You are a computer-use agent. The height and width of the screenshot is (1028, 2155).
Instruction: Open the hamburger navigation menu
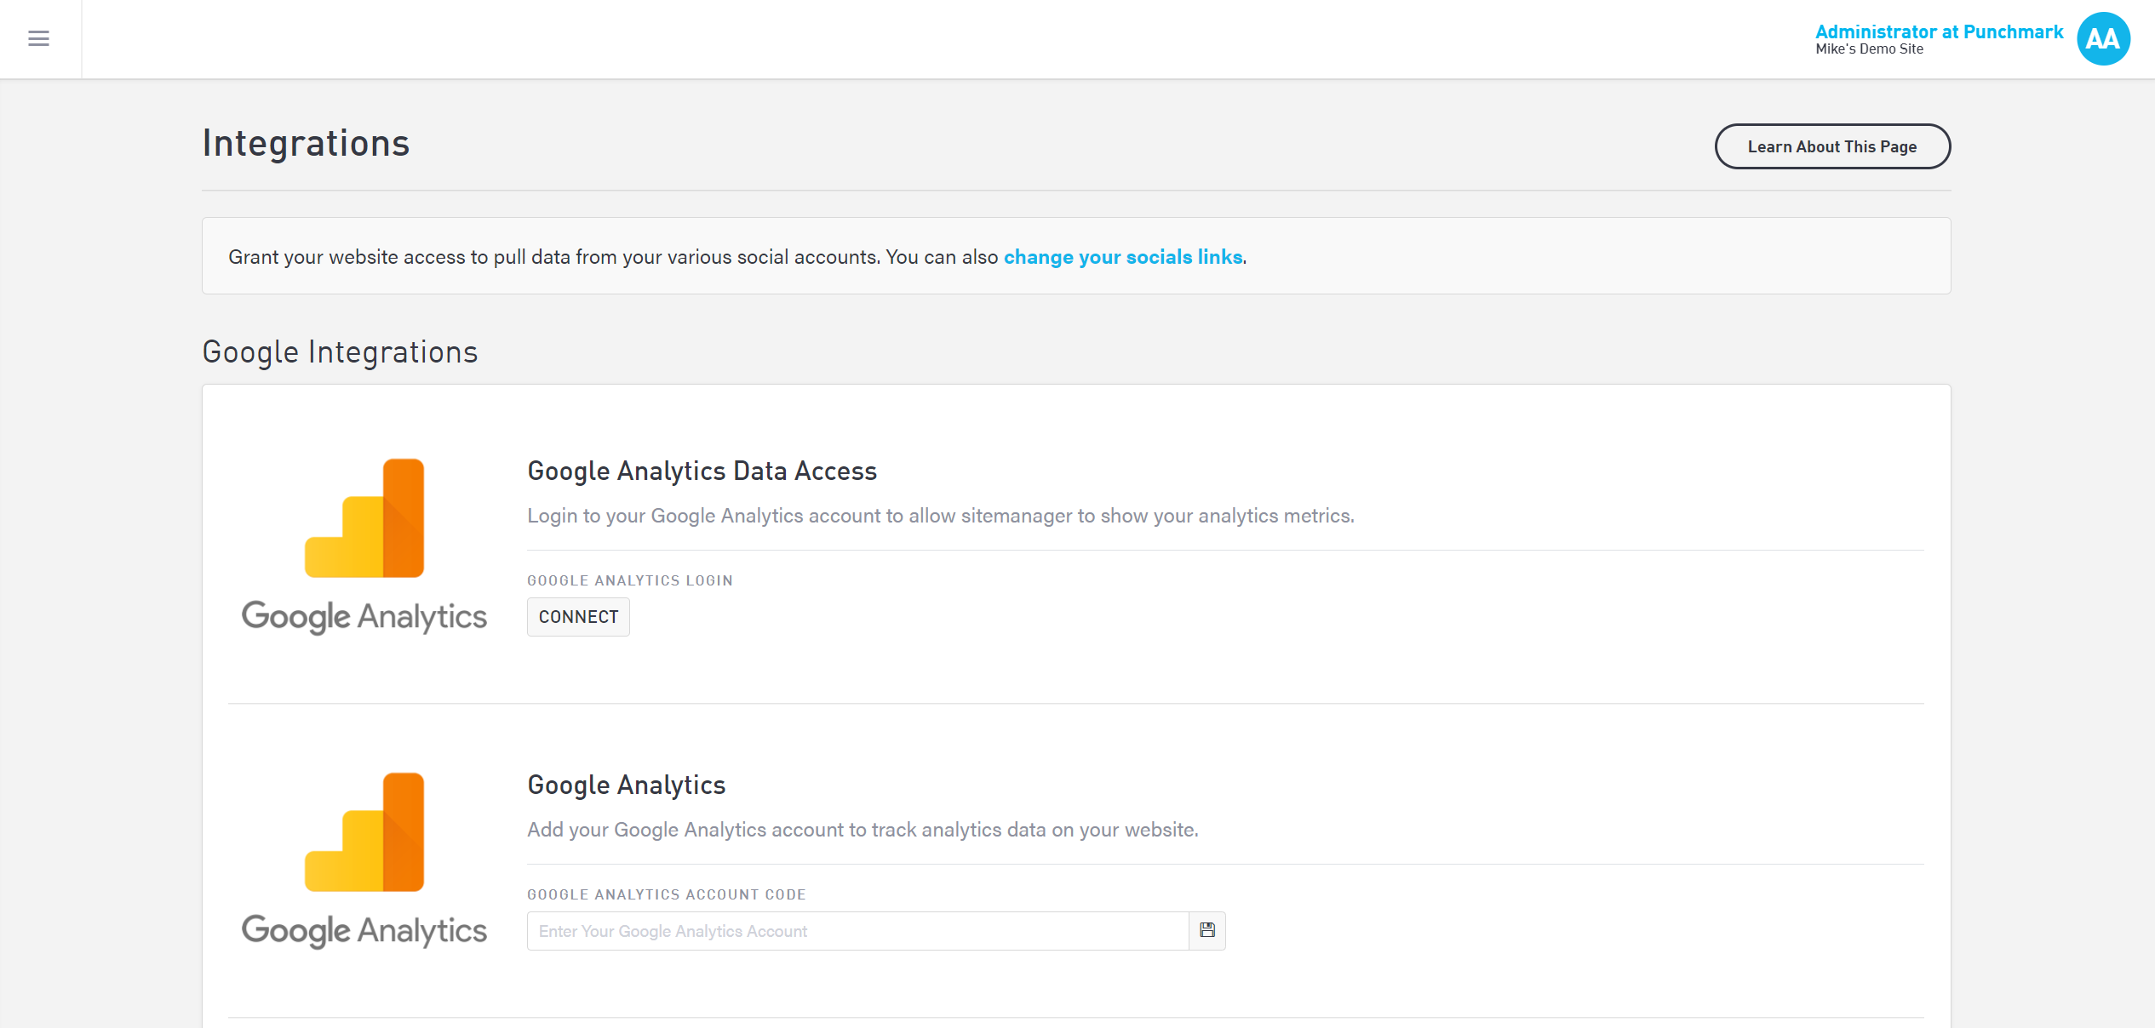point(38,38)
